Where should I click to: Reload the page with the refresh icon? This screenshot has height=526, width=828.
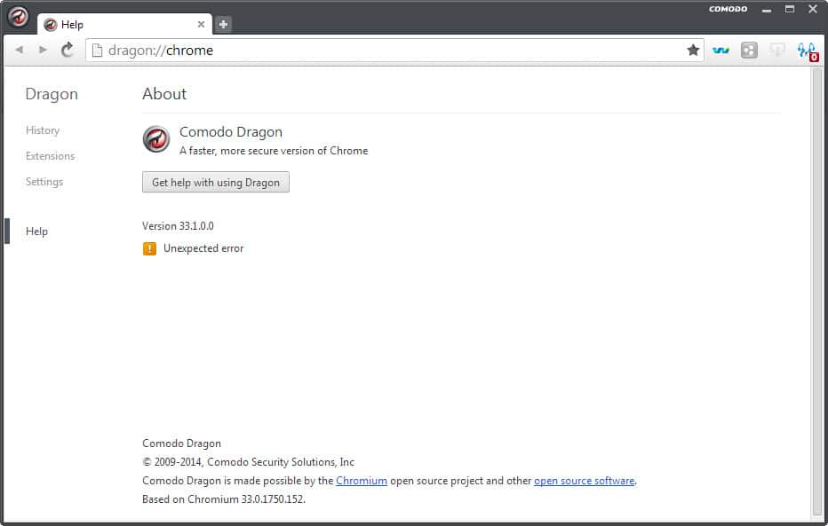(x=67, y=50)
